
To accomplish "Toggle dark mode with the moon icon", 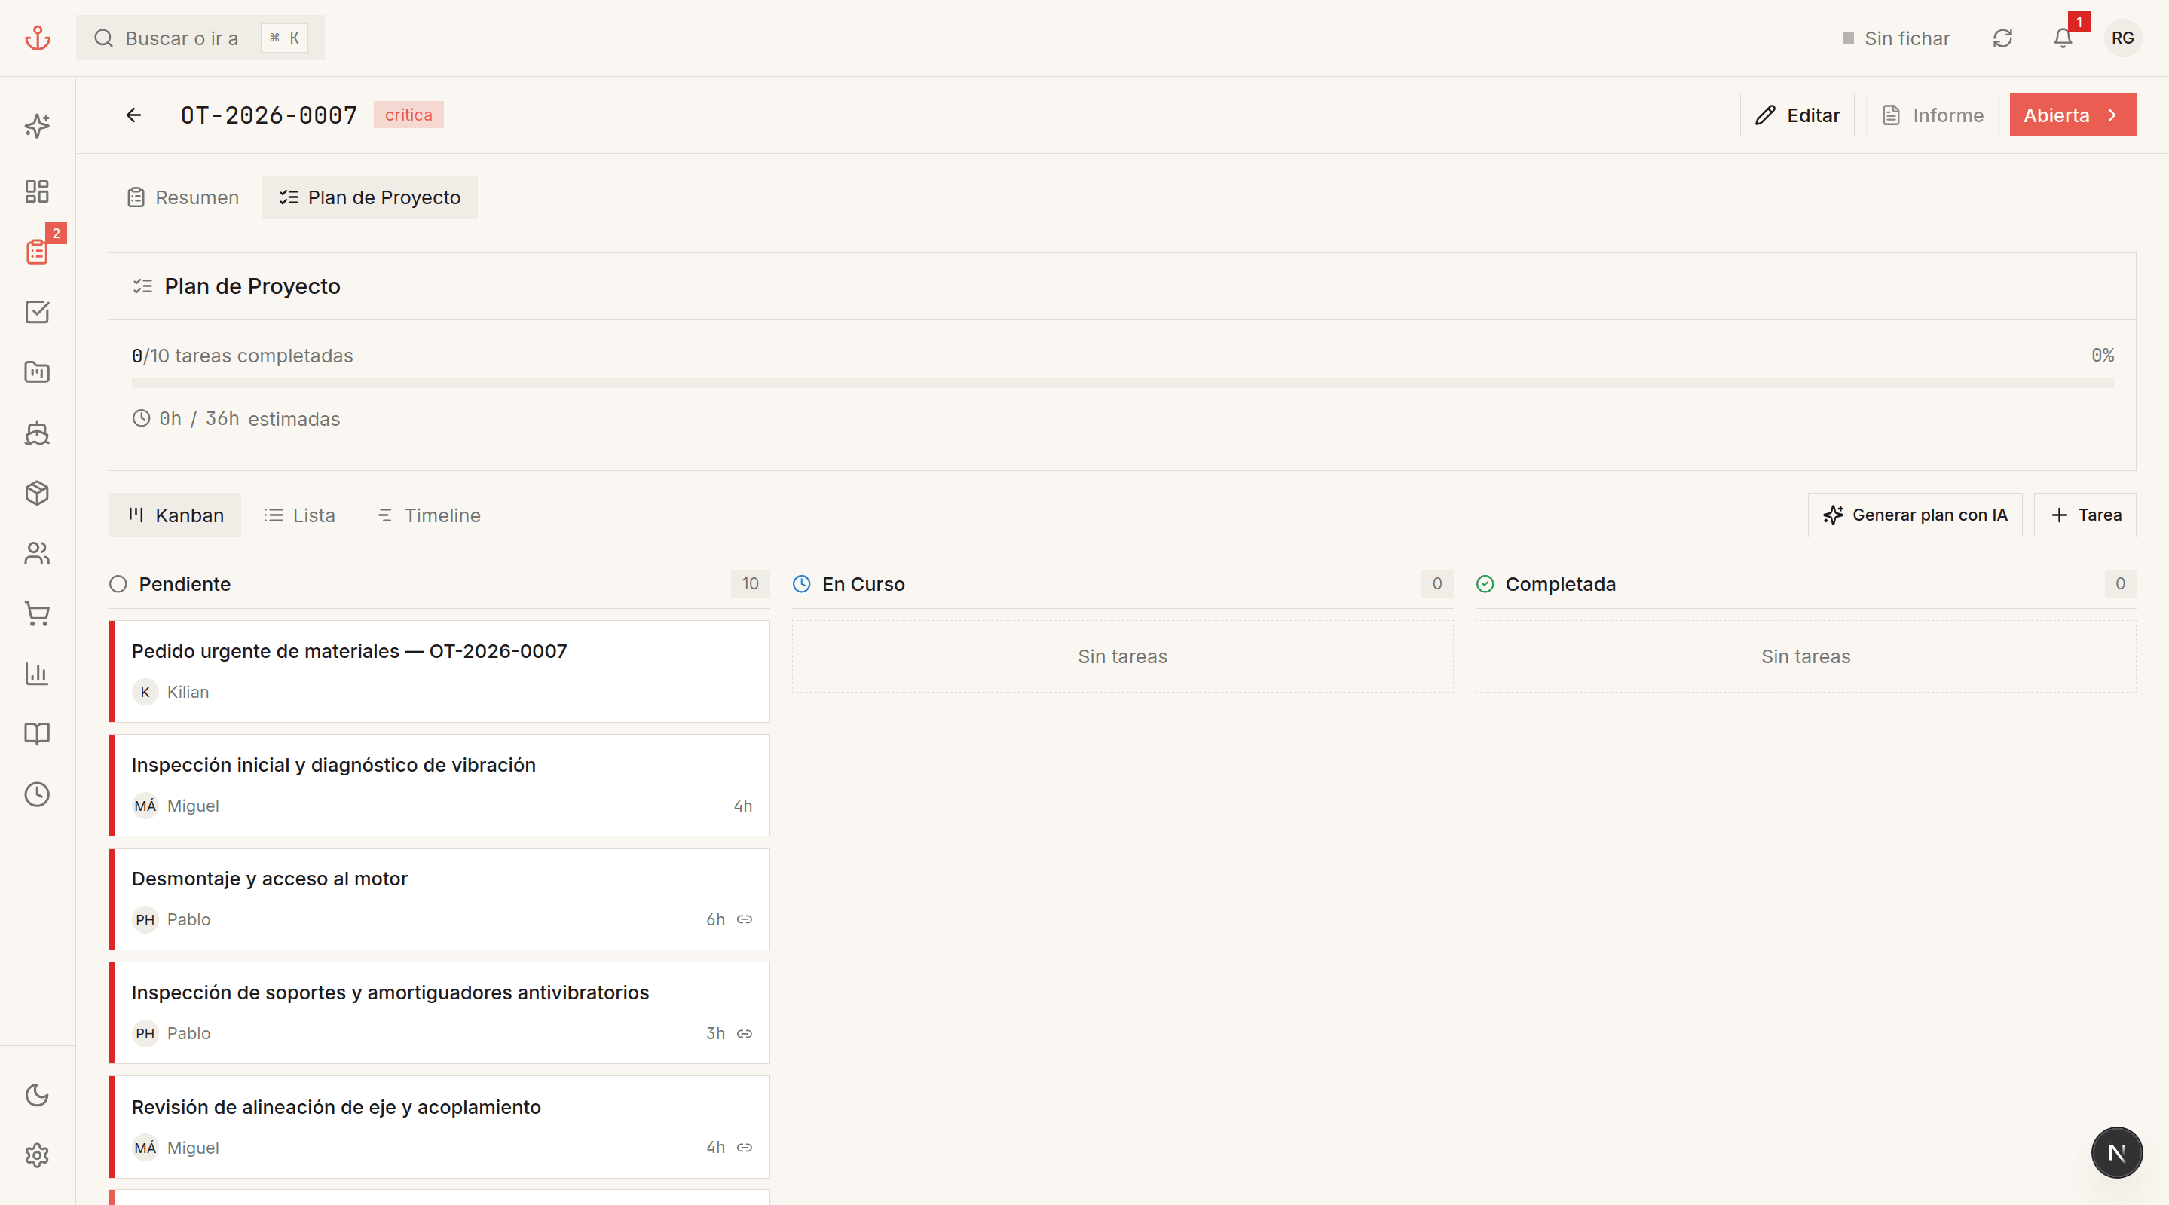I will point(37,1096).
